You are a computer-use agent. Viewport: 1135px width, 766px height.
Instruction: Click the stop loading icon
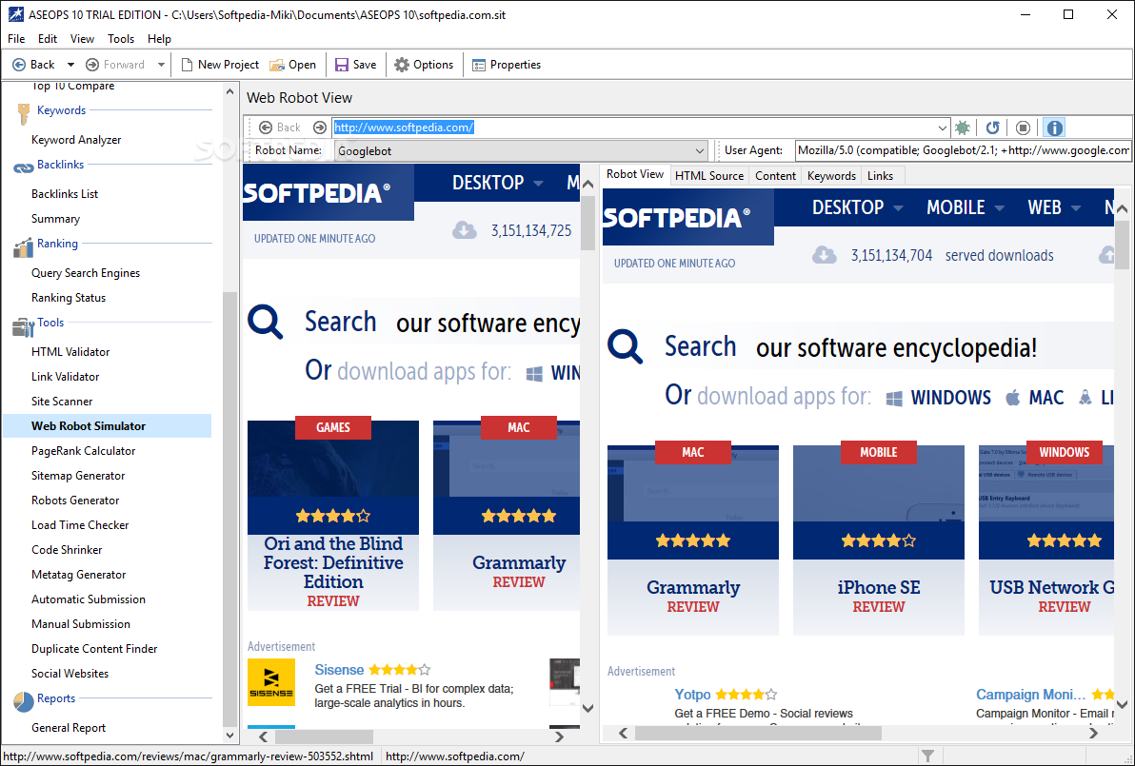click(1023, 128)
